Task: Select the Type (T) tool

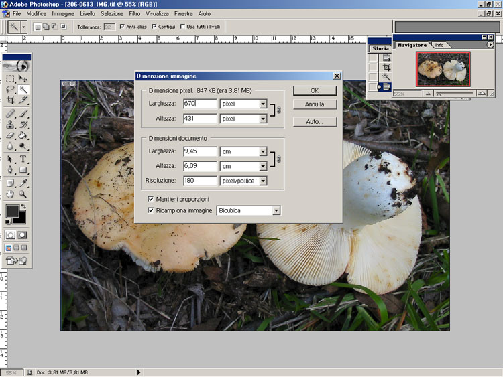Action: (x=23, y=159)
